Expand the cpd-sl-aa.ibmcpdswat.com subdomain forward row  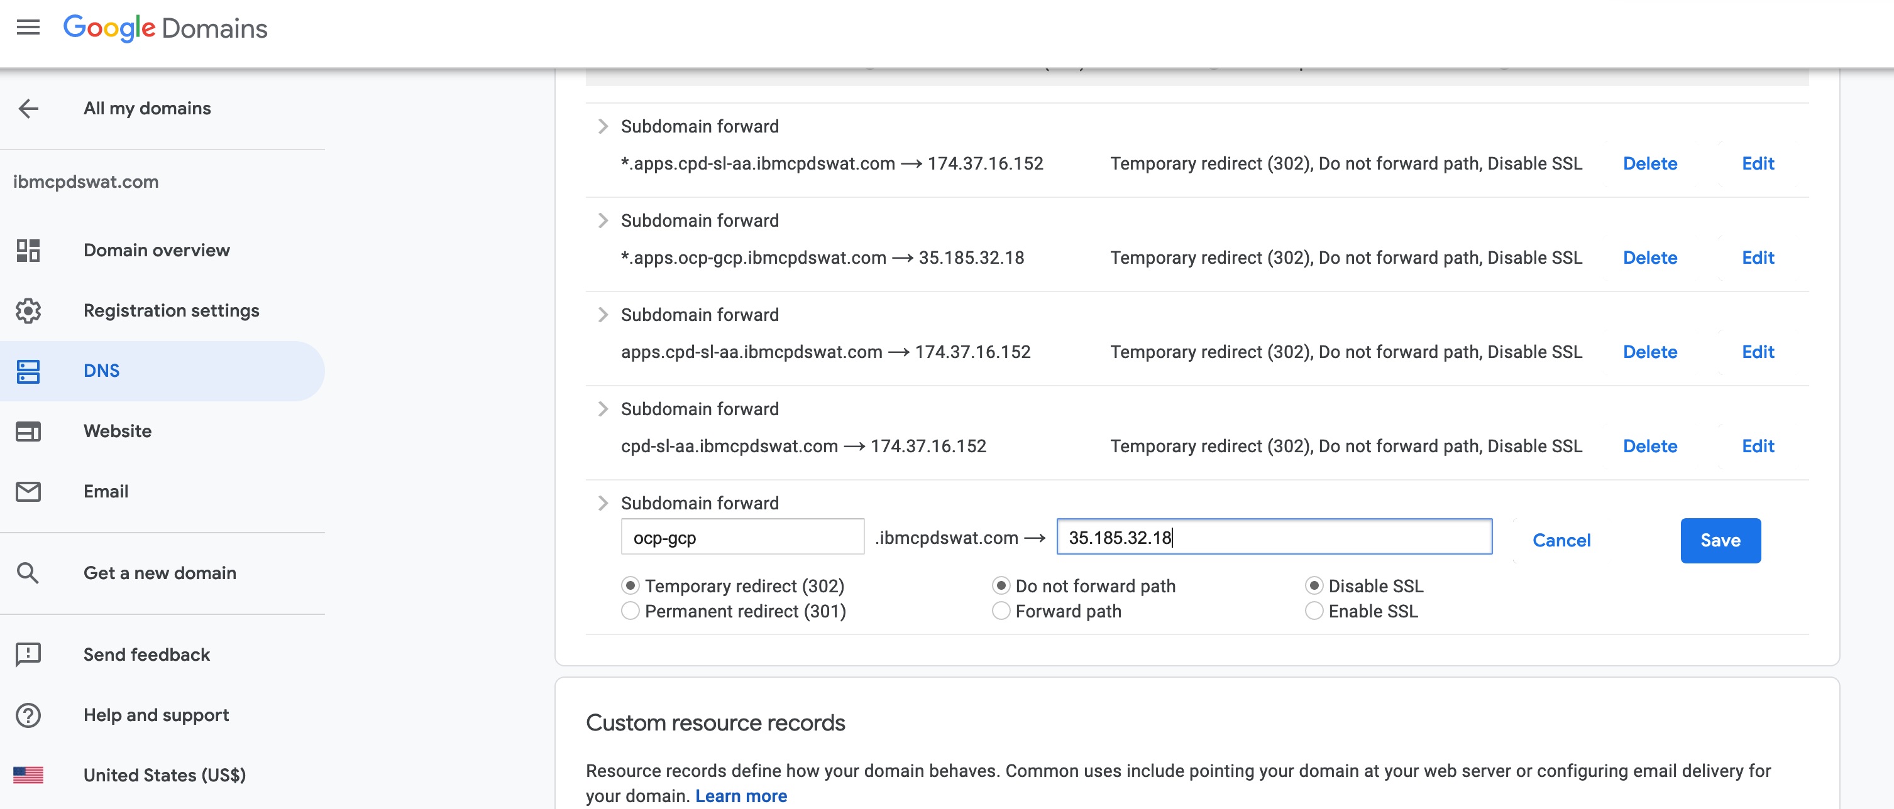click(x=603, y=410)
